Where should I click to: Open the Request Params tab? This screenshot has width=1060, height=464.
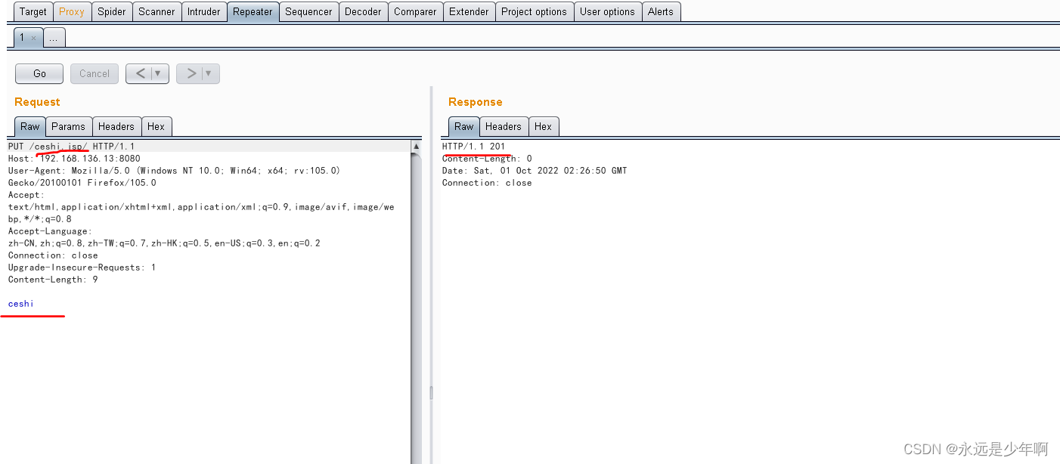(x=70, y=126)
